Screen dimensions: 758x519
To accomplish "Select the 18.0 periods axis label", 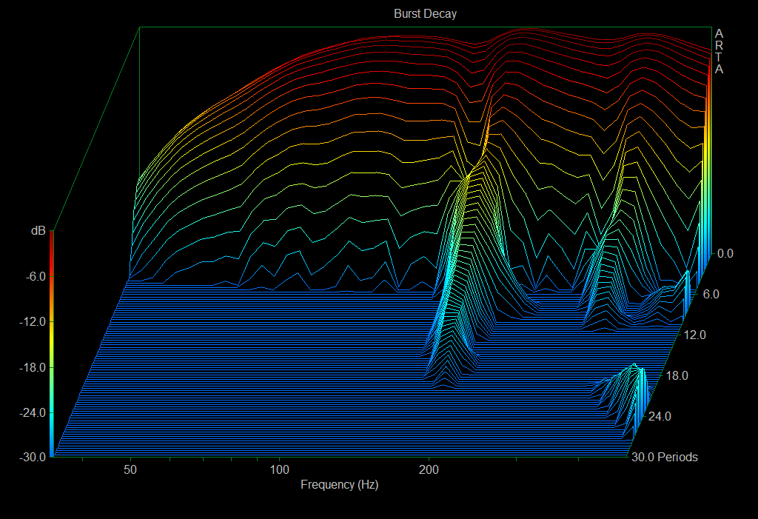I will tap(677, 375).
